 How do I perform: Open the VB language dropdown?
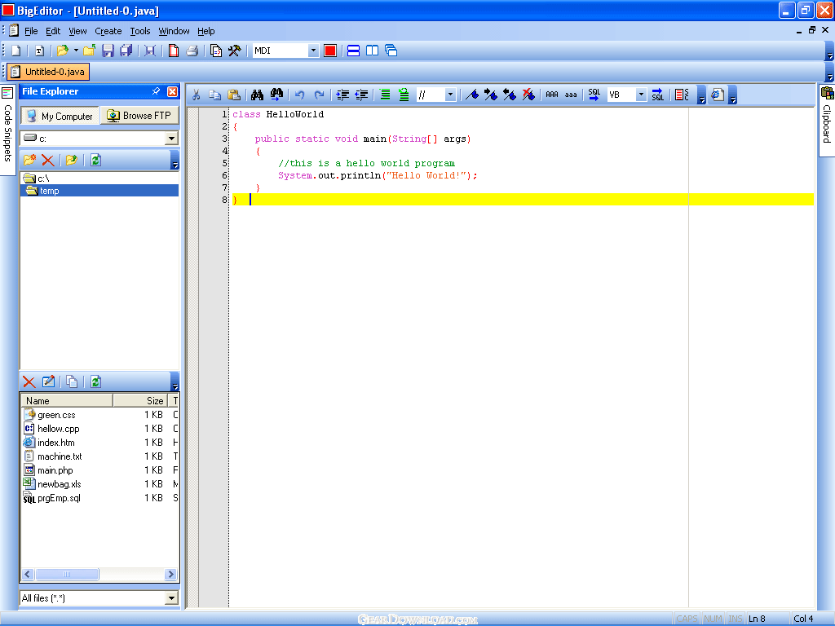click(x=641, y=95)
